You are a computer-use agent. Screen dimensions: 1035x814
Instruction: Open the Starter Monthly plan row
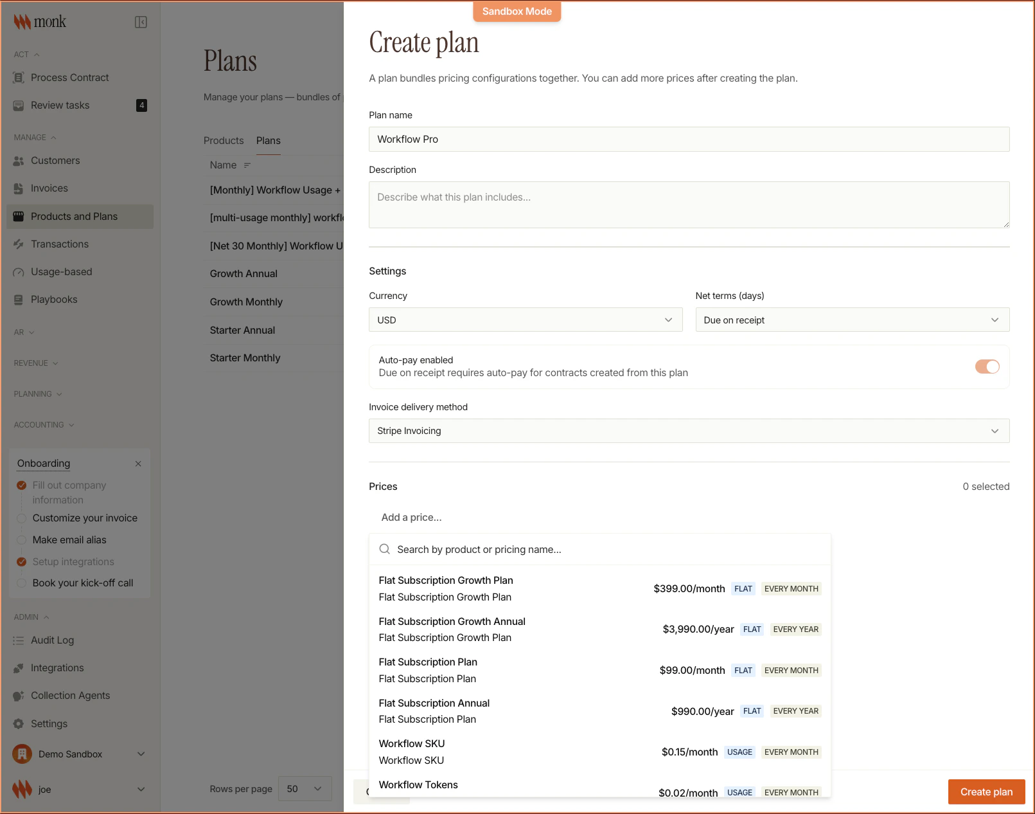[275, 358]
